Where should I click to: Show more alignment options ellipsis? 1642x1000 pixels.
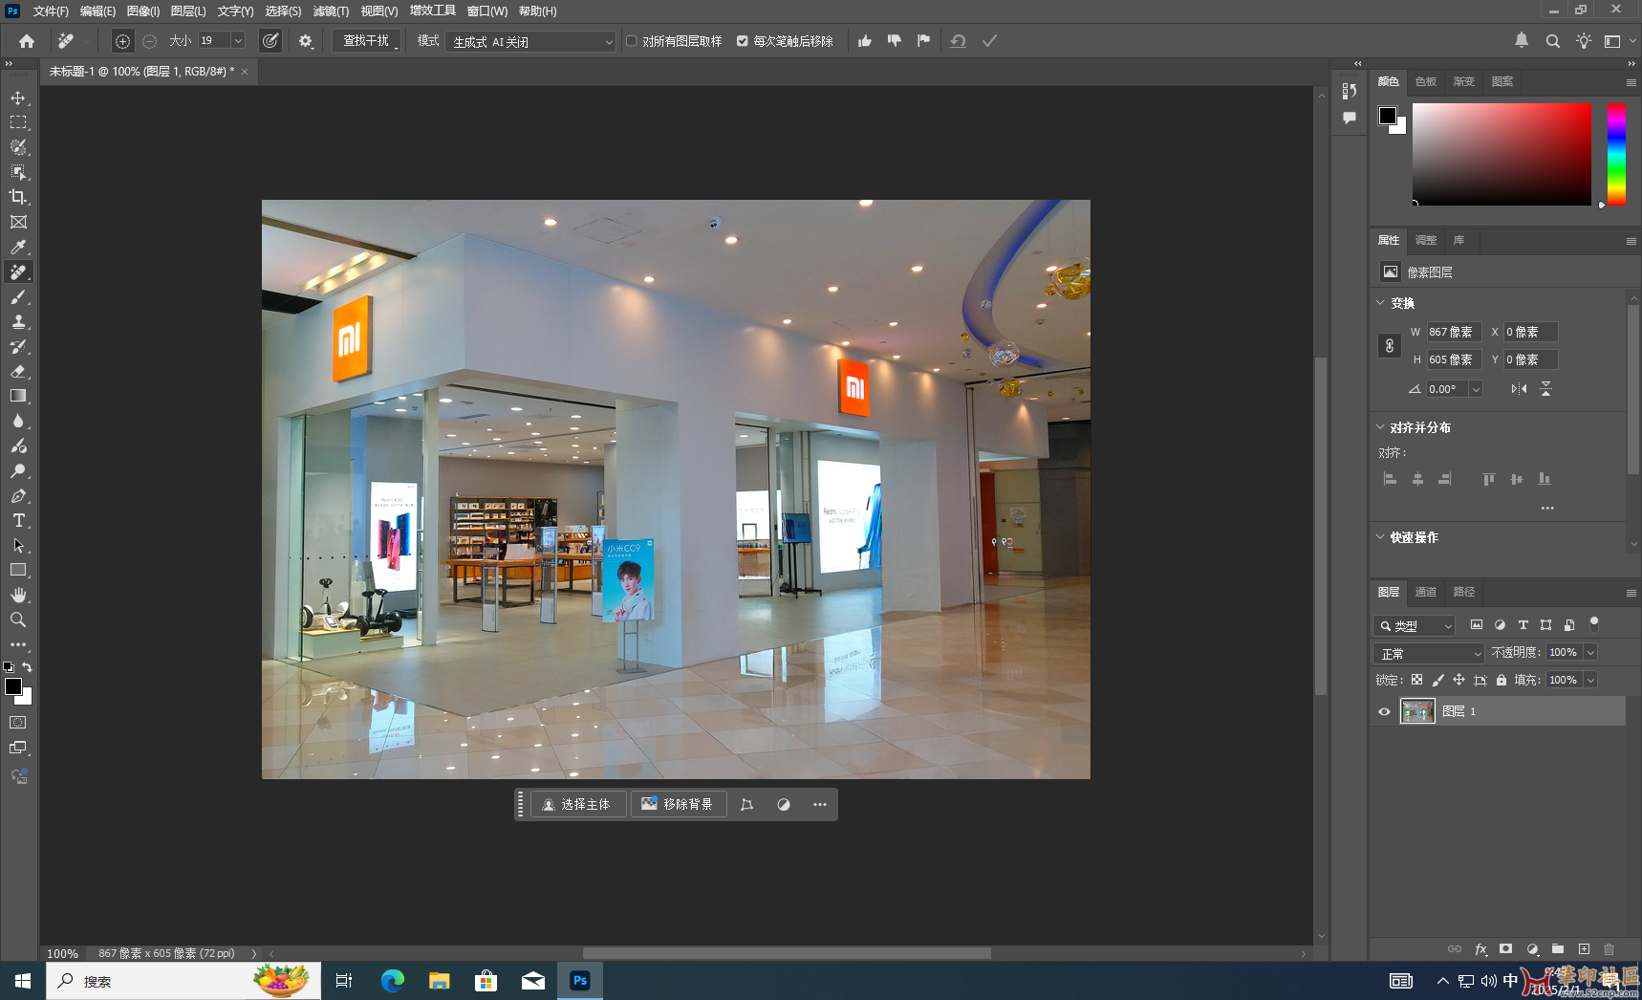coord(1547,509)
